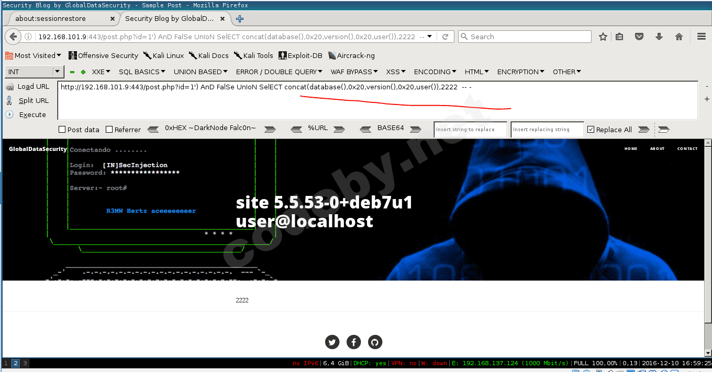Open the CONTACT nav link
Viewport: 712px width, 372px height.
[x=687, y=149]
